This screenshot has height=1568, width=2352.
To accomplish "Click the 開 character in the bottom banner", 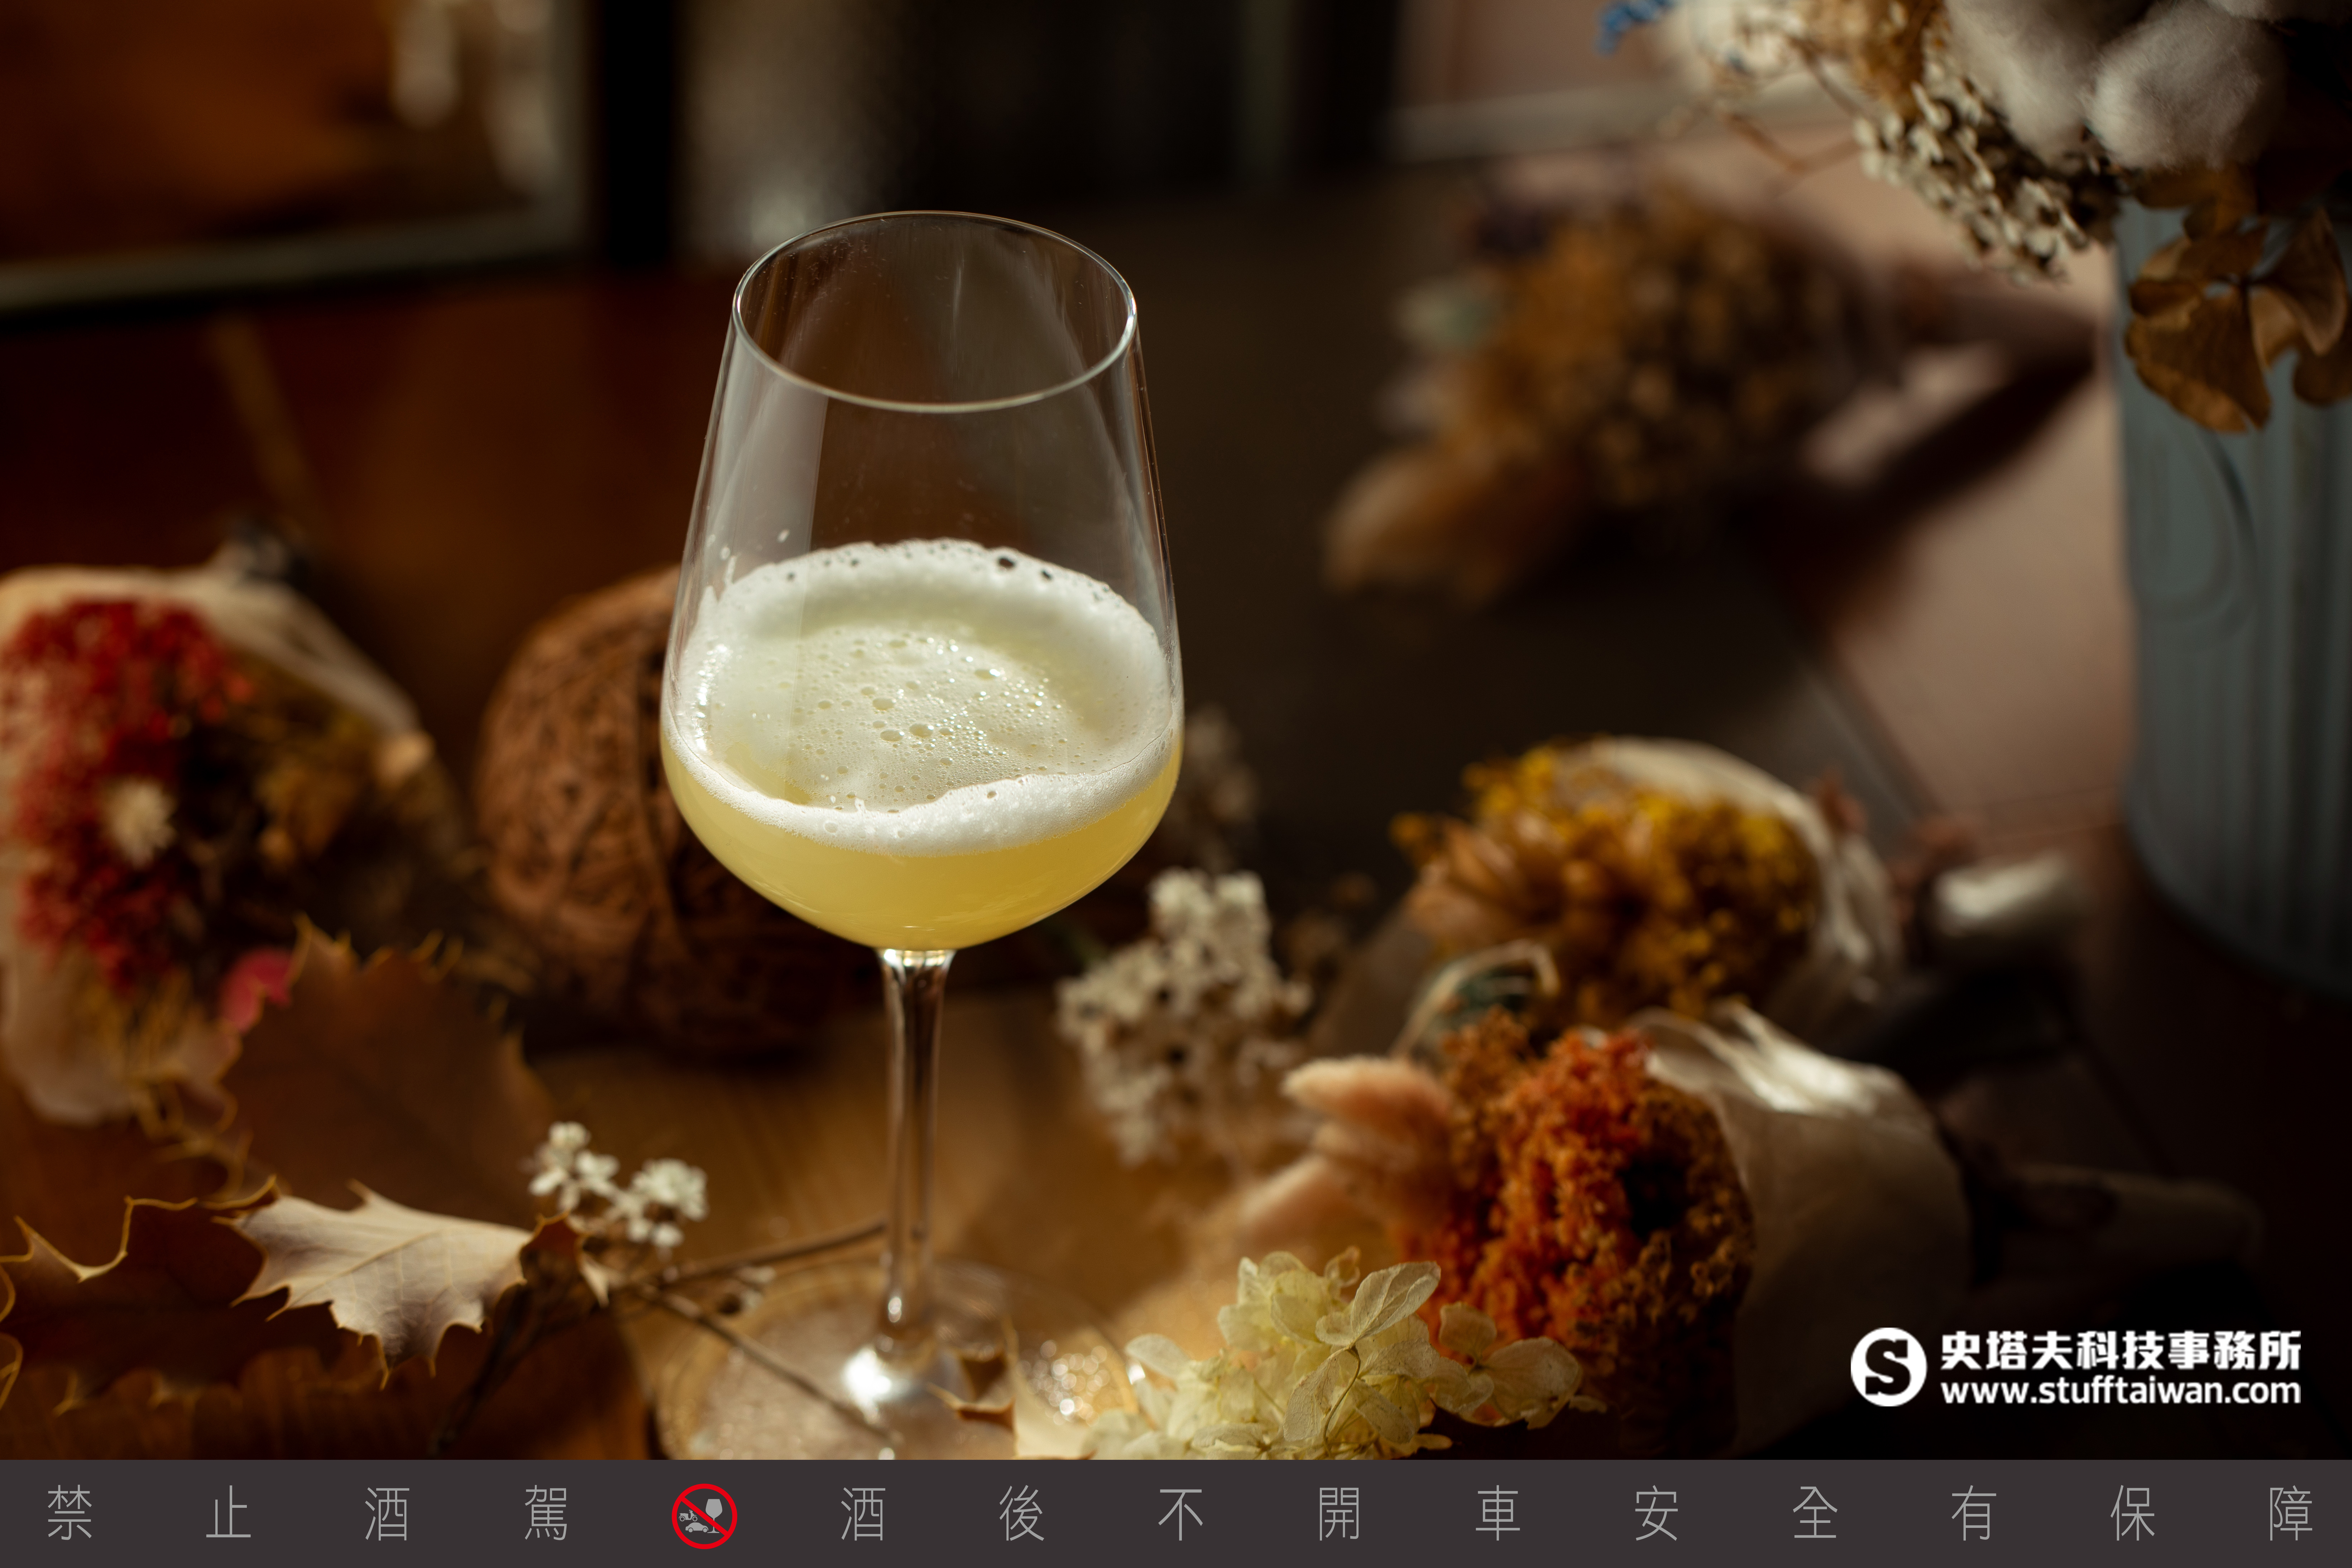I will coord(1339,1514).
